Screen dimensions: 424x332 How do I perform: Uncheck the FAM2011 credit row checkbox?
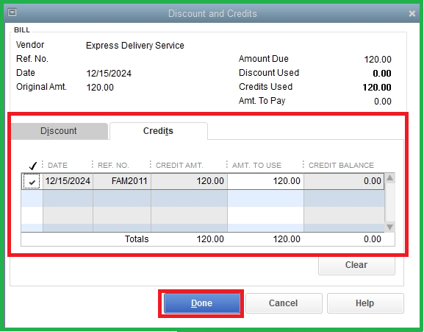click(32, 181)
